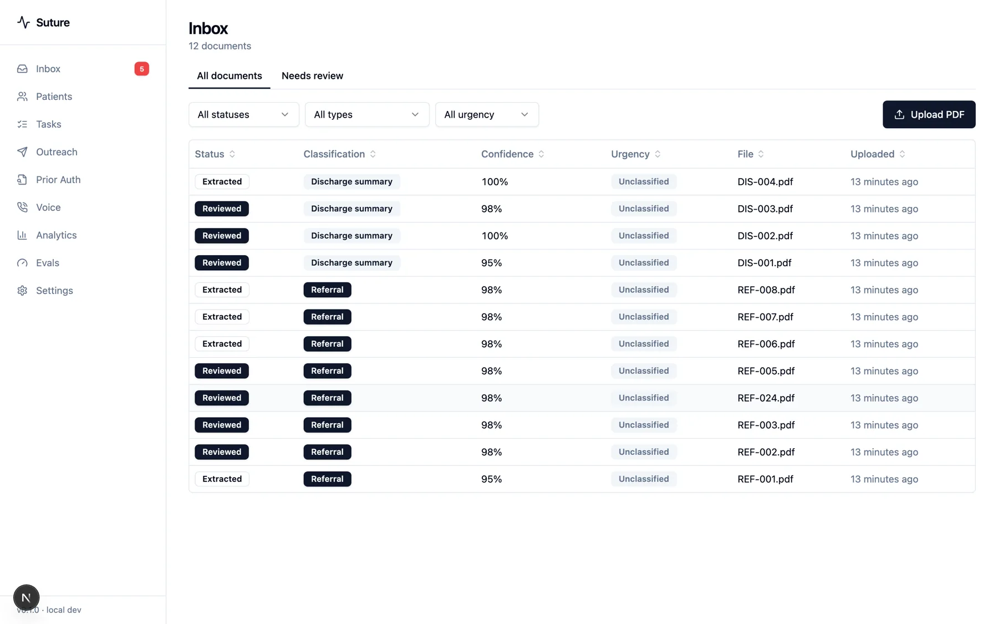This screenshot has height=624, width=998.
Task: Go to Outreach in the sidebar
Action: coord(57,152)
